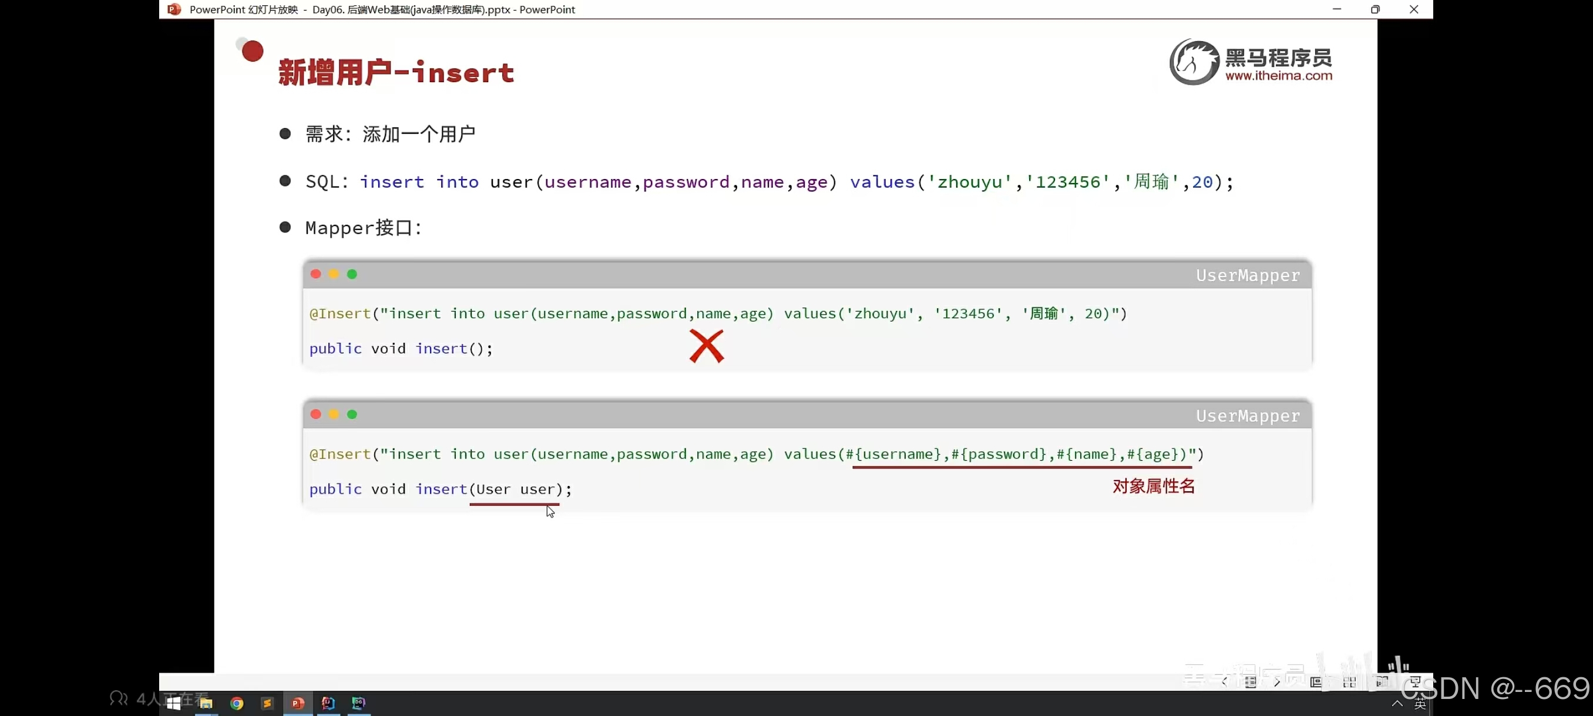Restore down the PowerPoint window
This screenshot has width=1593, height=716.
pyautogui.click(x=1374, y=9)
